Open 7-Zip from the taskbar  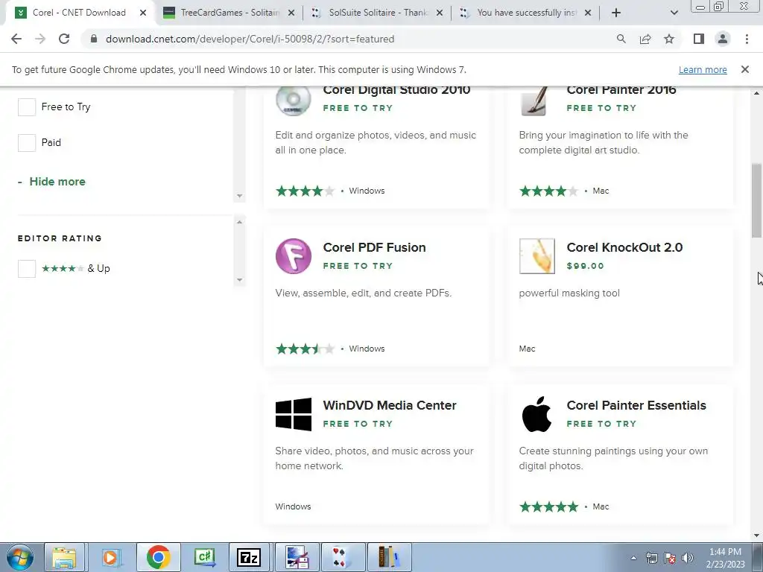[x=249, y=557]
